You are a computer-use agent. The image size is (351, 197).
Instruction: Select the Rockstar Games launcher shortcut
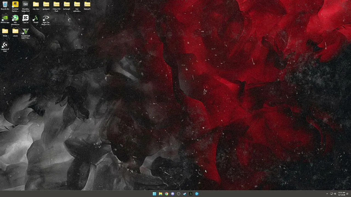point(15,7)
